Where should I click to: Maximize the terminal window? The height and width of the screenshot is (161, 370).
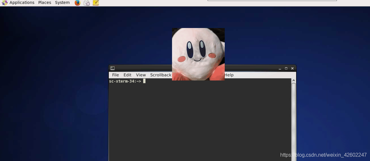click(286, 69)
